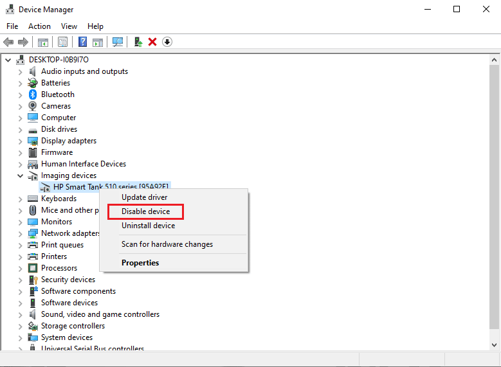Open the View menu

[69, 26]
